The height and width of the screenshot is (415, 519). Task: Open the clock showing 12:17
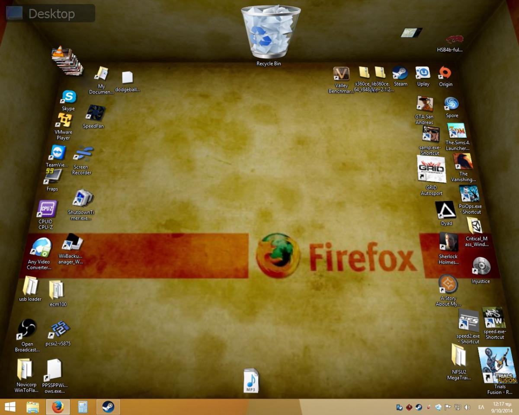502,407
